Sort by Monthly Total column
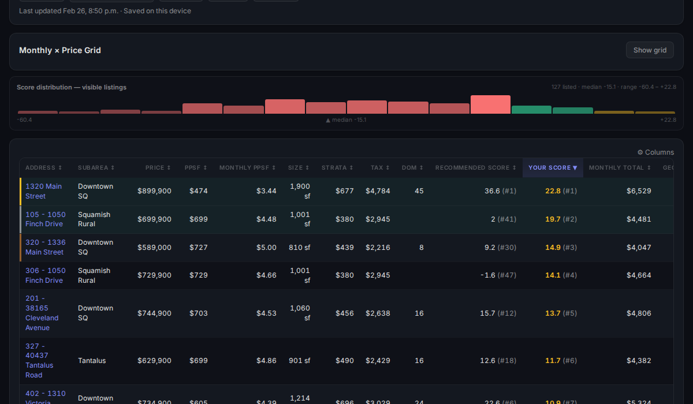This screenshot has width=693, height=404. tap(620, 168)
